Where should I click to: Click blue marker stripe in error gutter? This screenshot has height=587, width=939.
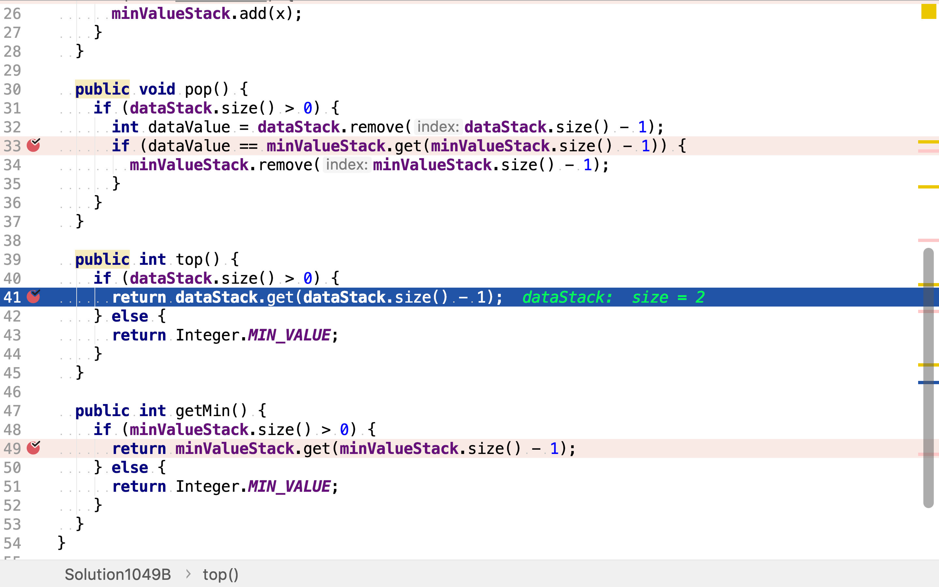click(928, 383)
